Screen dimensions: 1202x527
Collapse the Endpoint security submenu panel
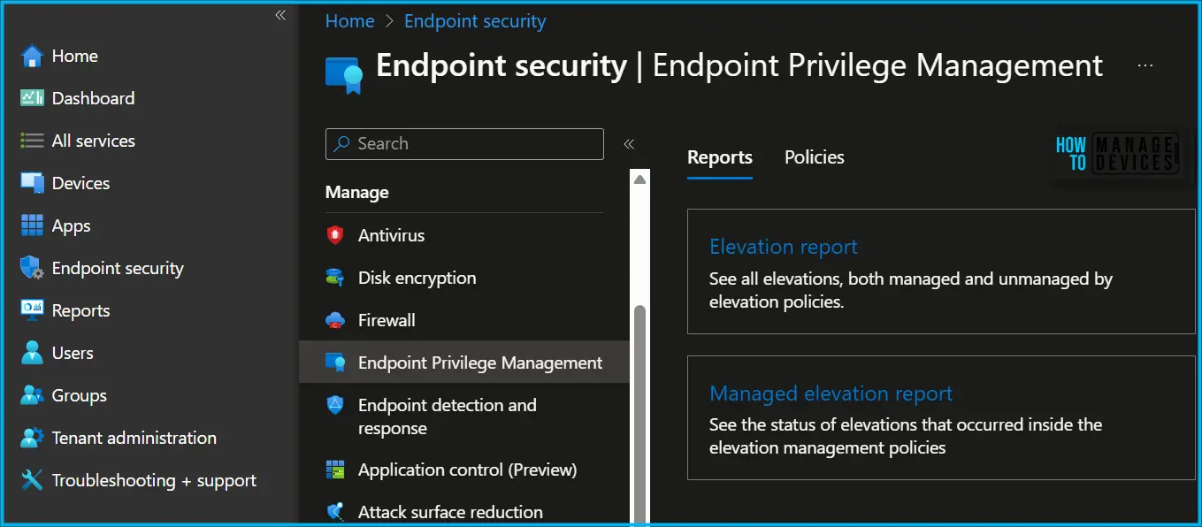(x=629, y=144)
